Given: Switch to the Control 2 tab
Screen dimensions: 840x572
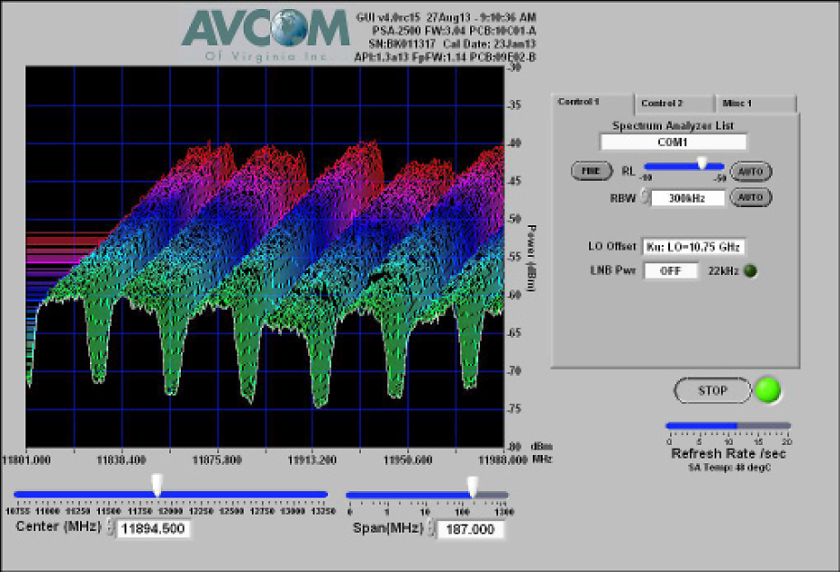Looking at the screenshot, I should pos(672,103).
